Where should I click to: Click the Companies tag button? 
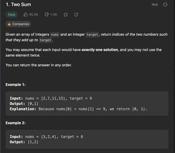point(18,24)
